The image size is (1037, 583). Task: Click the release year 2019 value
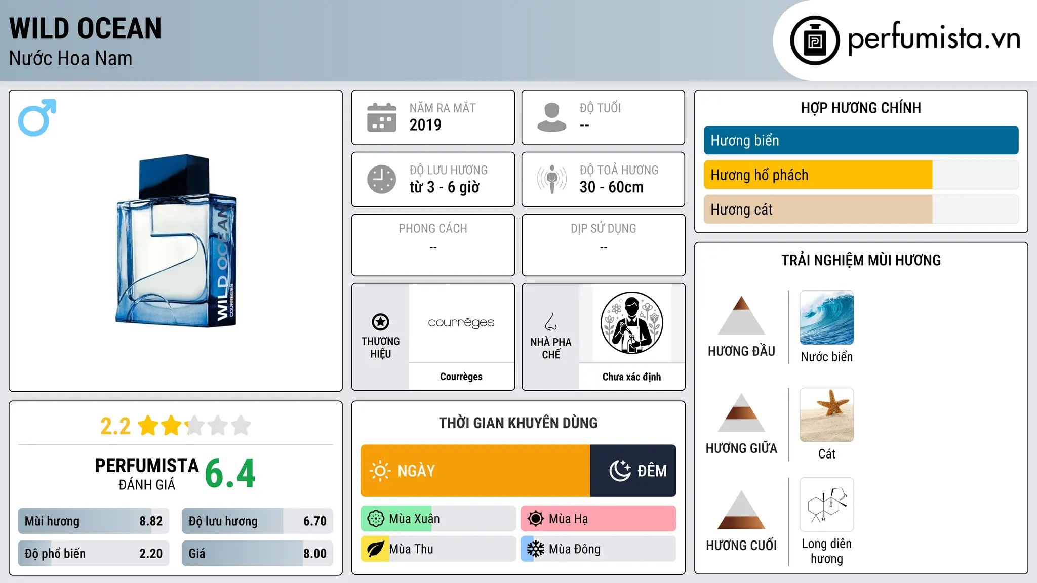[425, 125]
